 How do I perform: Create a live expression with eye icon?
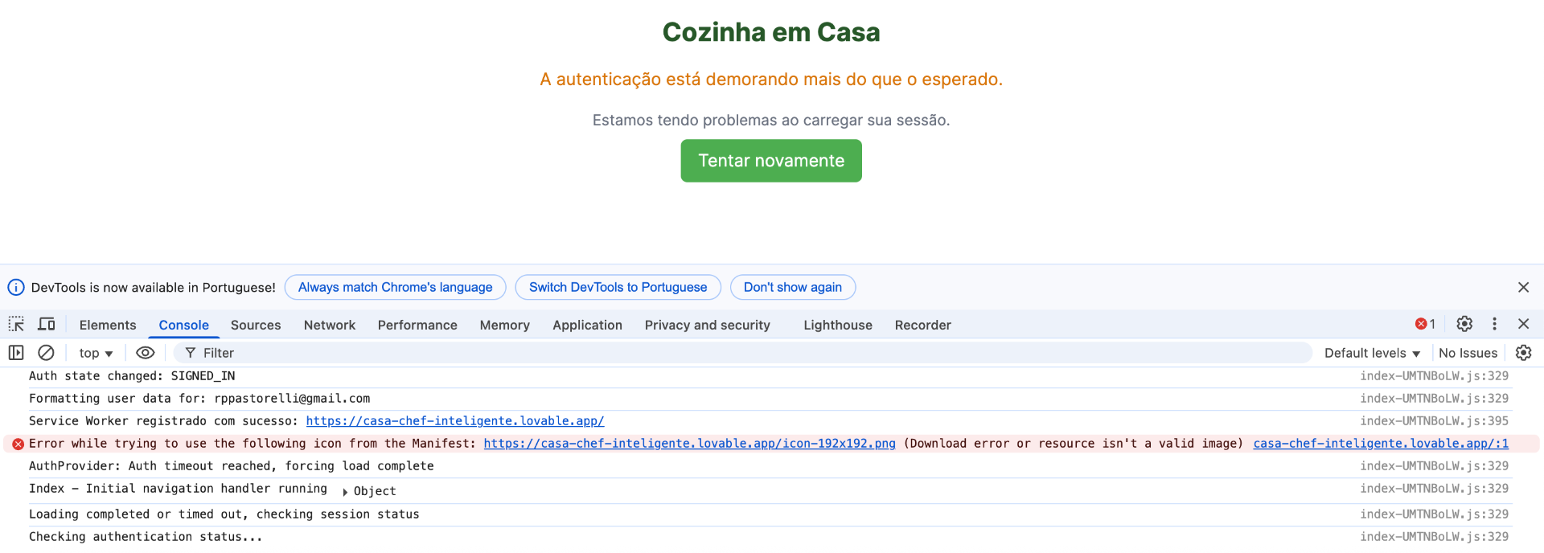click(145, 353)
